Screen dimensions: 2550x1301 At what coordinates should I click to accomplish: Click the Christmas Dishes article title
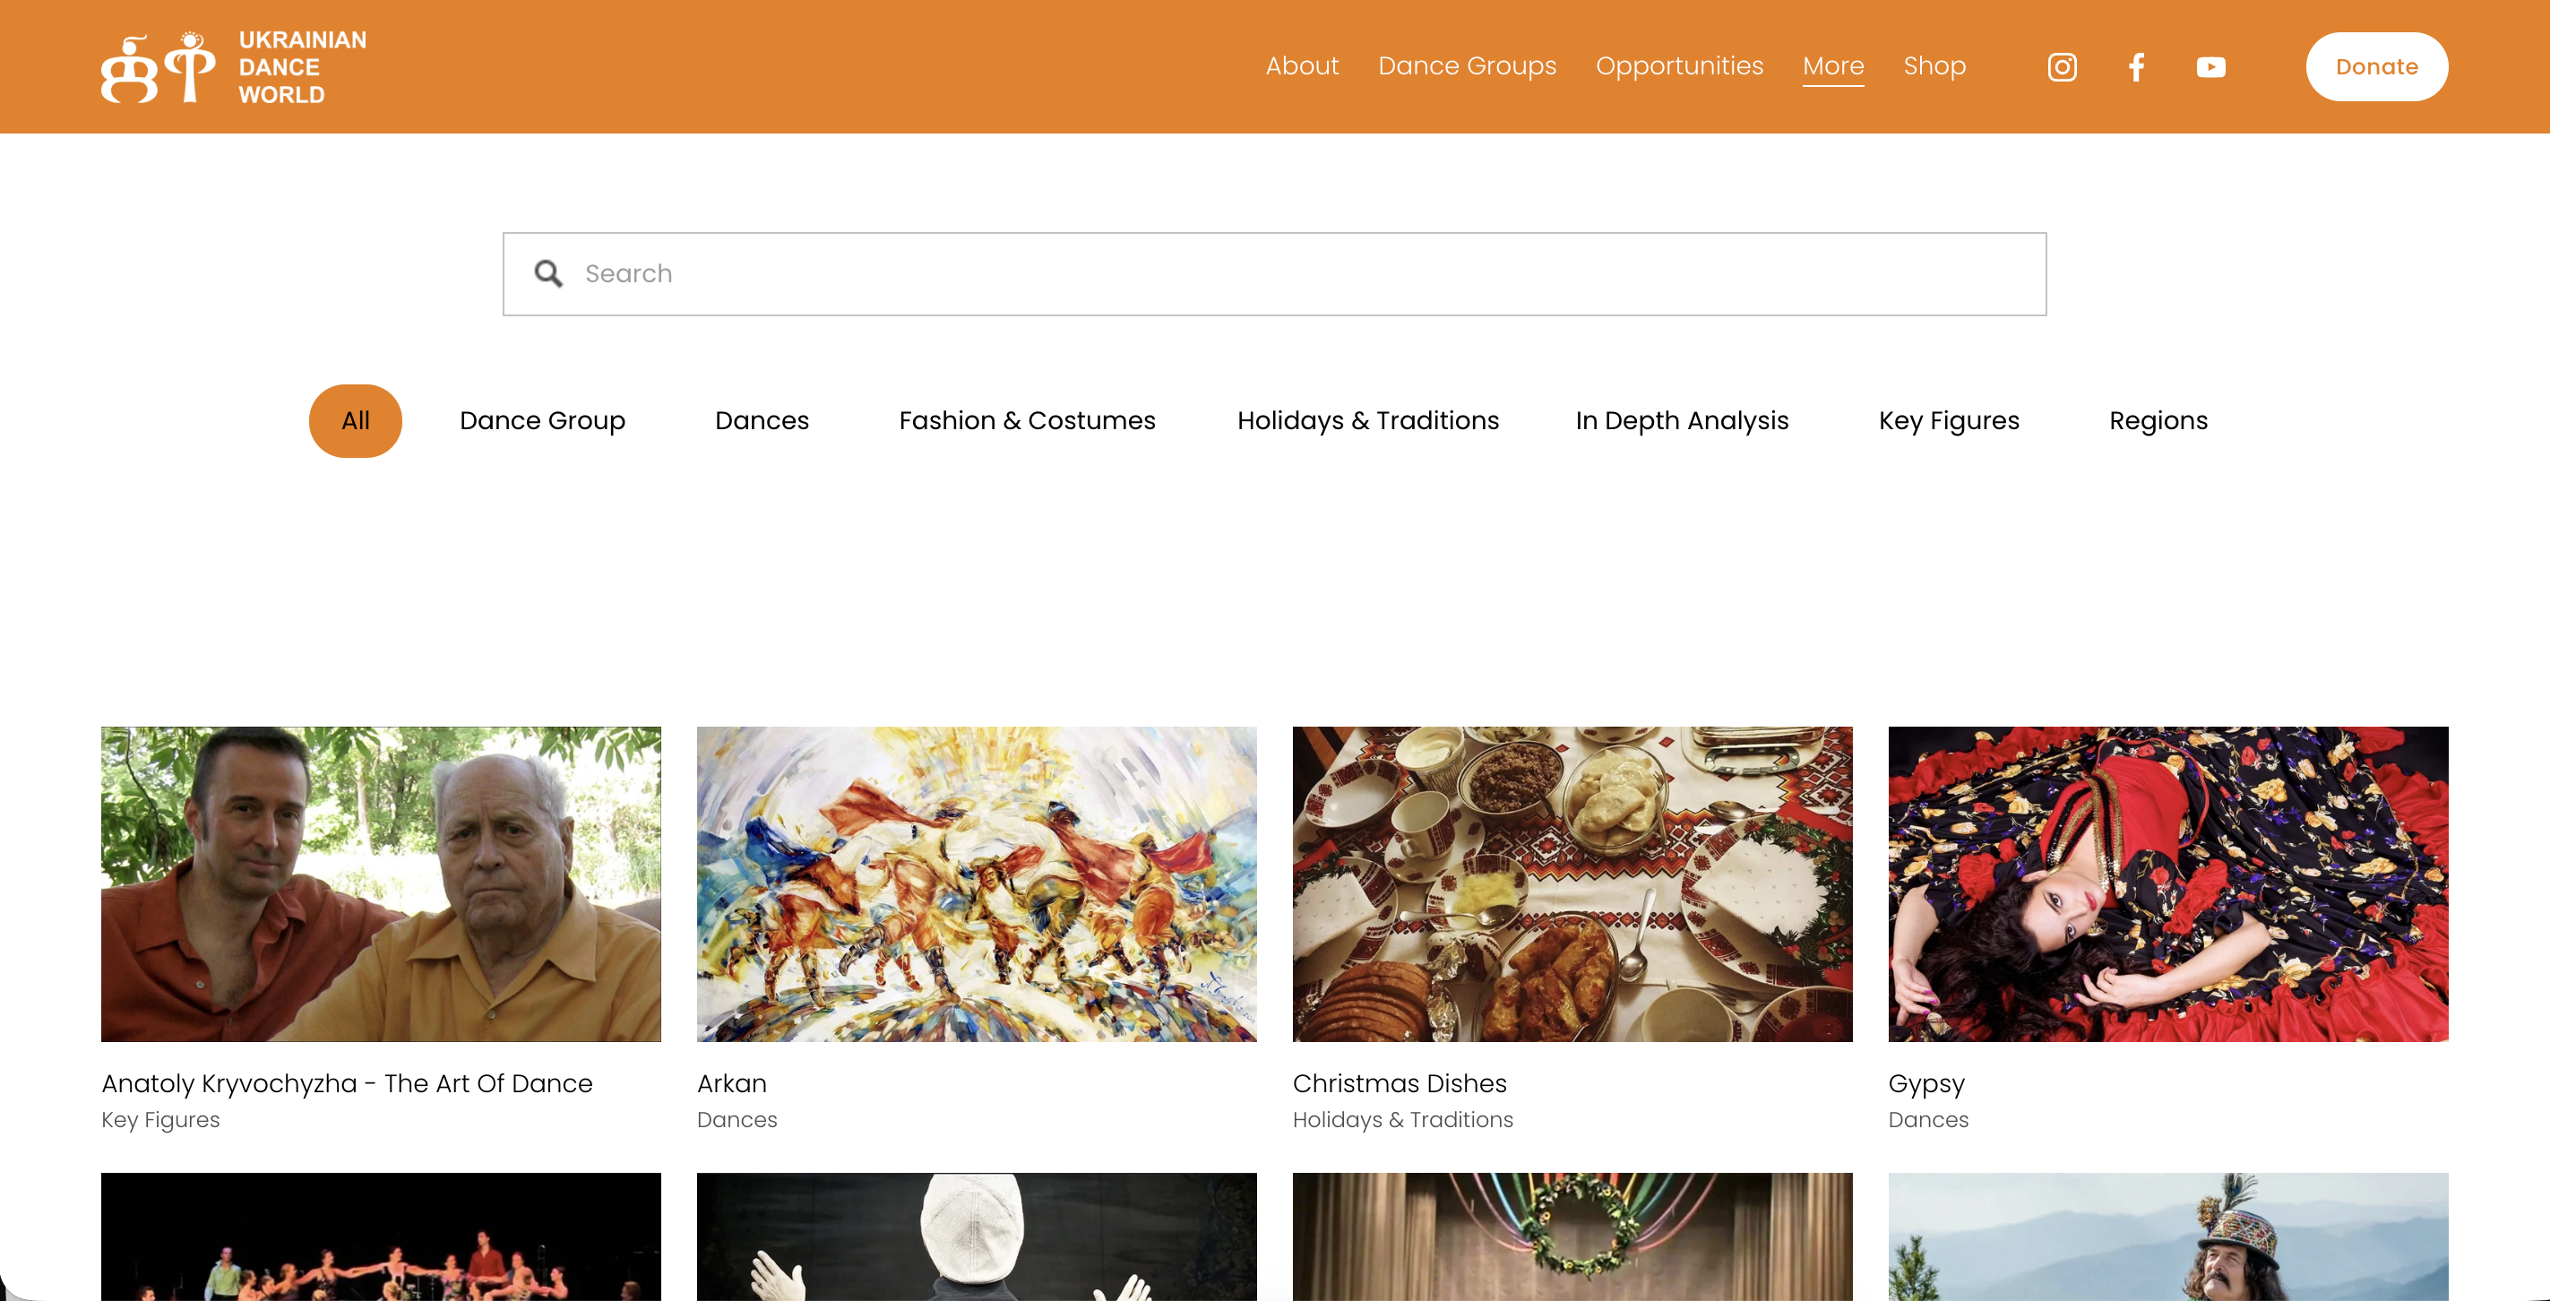pyautogui.click(x=1400, y=1083)
